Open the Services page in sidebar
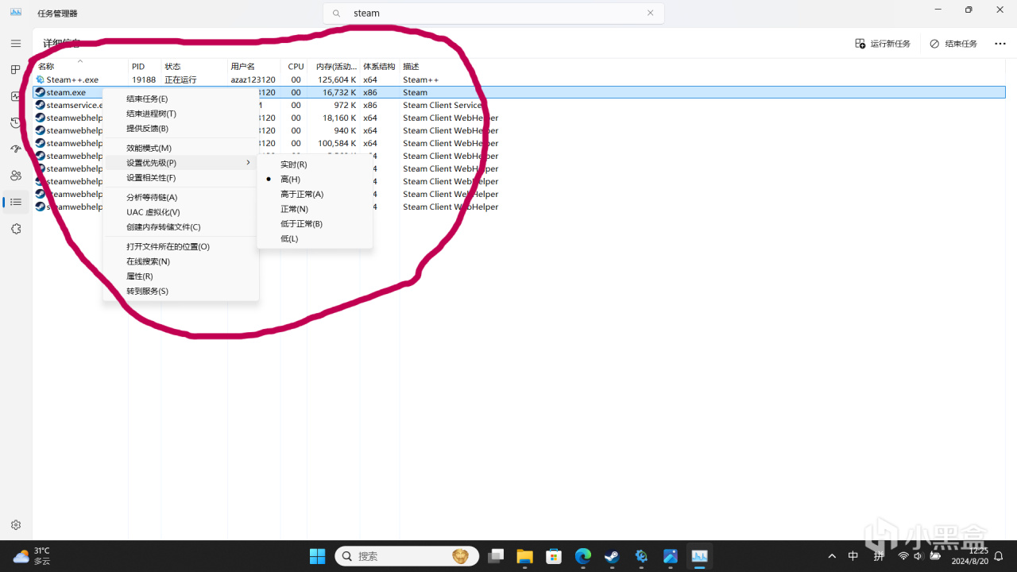This screenshot has width=1017, height=572. click(16, 229)
